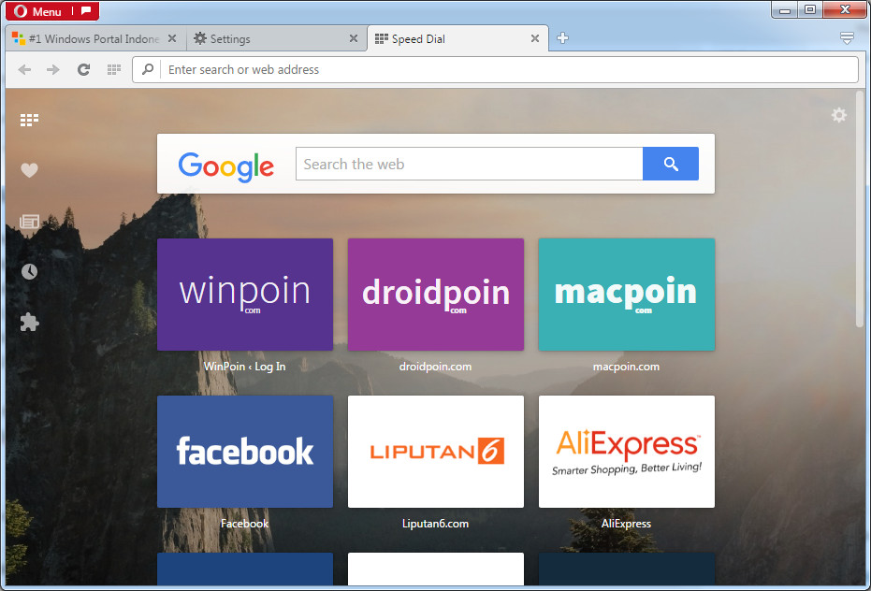Open the macpoin speed dial tile
The width and height of the screenshot is (871, 591).
point(627,295)
